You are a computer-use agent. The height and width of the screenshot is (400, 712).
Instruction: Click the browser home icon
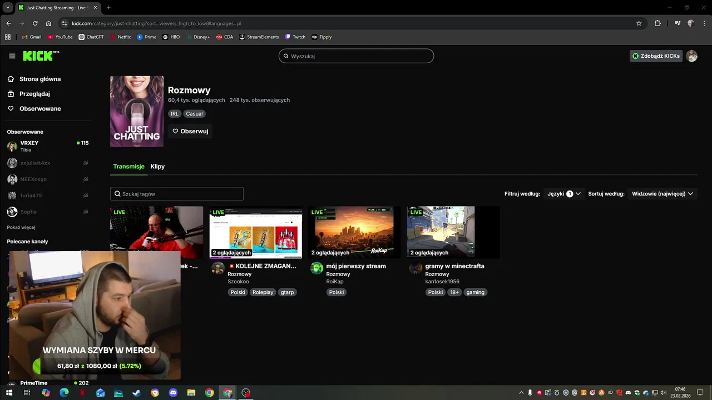coord(48,23)
